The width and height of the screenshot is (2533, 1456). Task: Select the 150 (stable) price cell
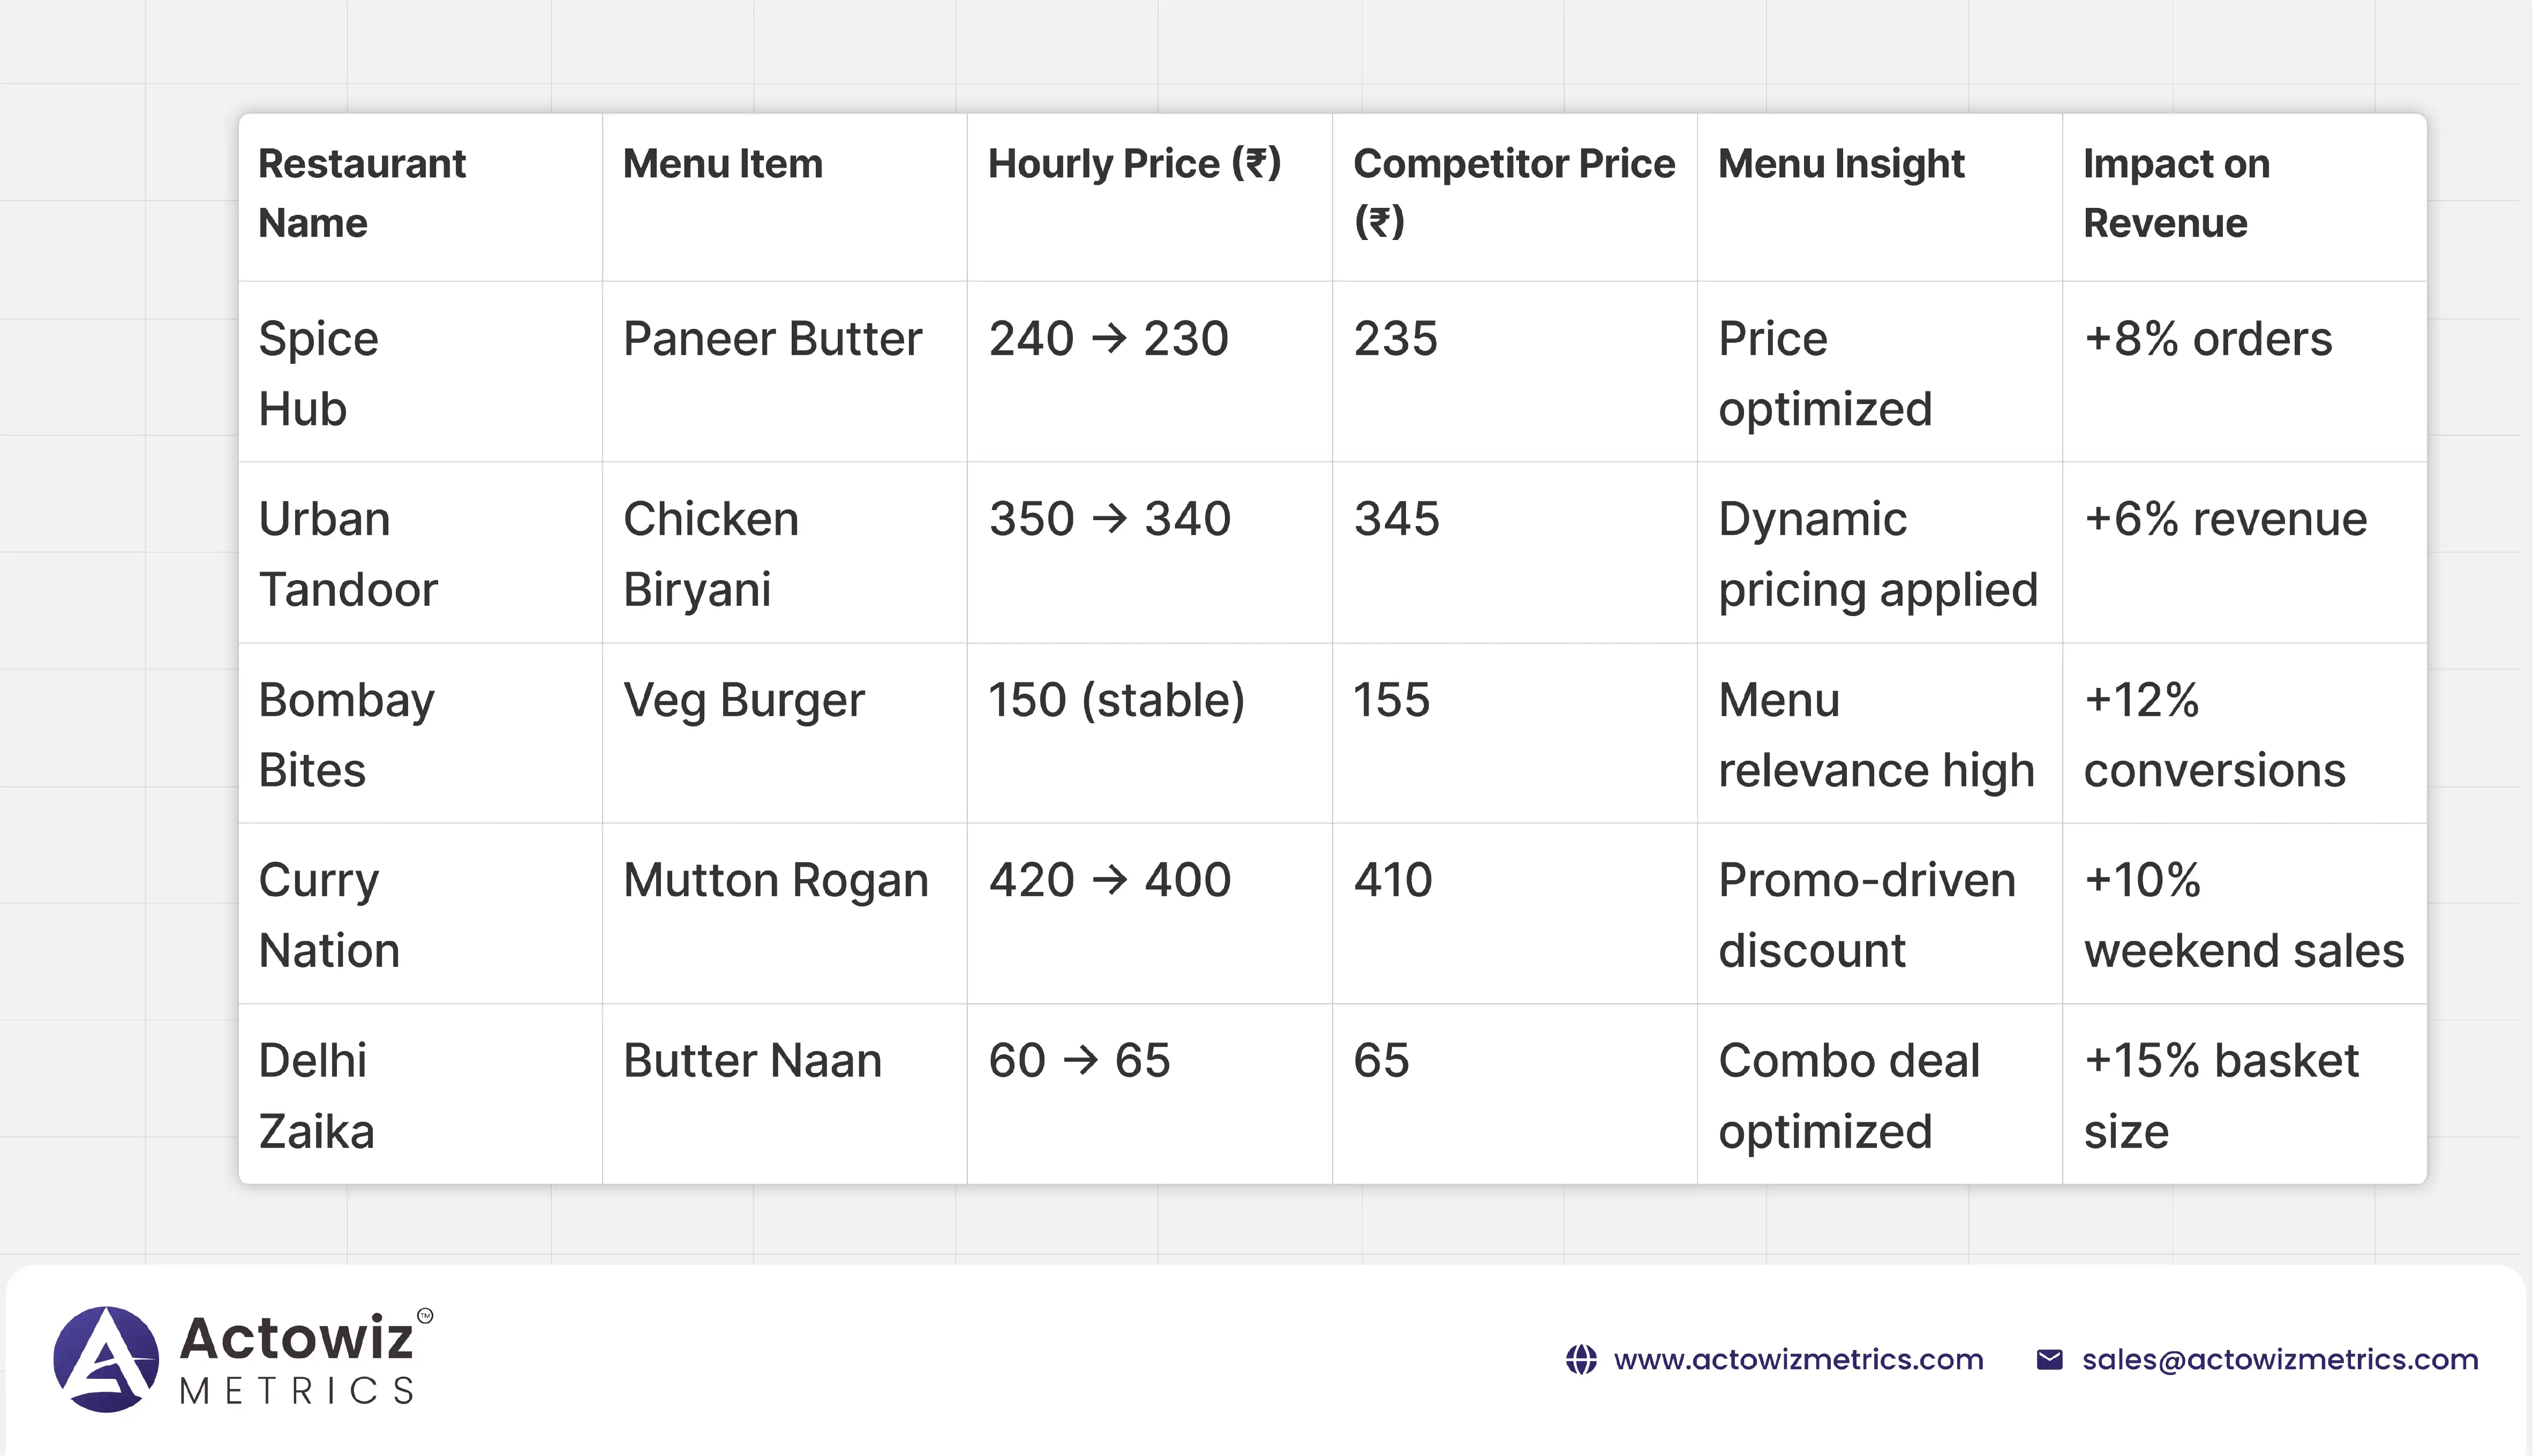click(x=1117, y=700)
